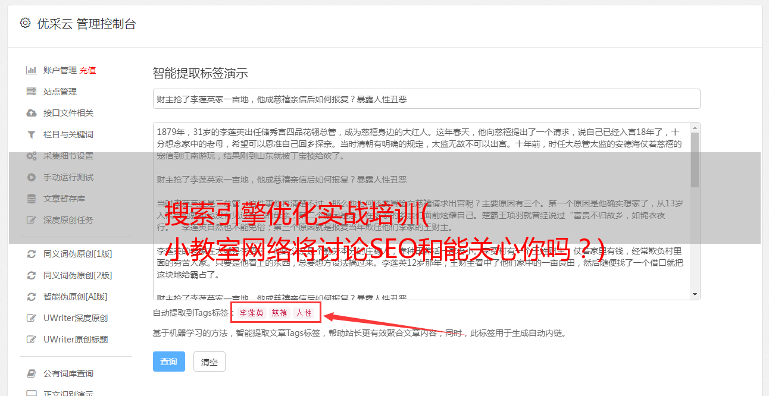Click the 李莲英 extracted tag
Screen dimensions: 769x396
coord(251,313)
